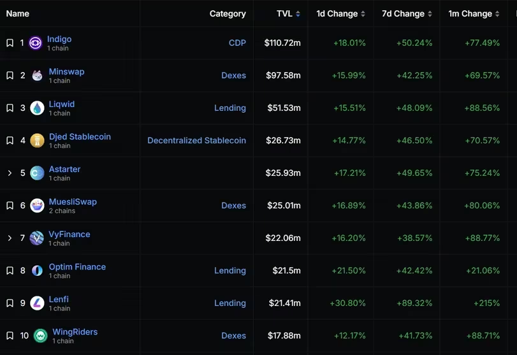Click the Lenfi logo icon
The height and width of the screenshot is (355, 517).
pyautogui.click(x=37, y=303)
